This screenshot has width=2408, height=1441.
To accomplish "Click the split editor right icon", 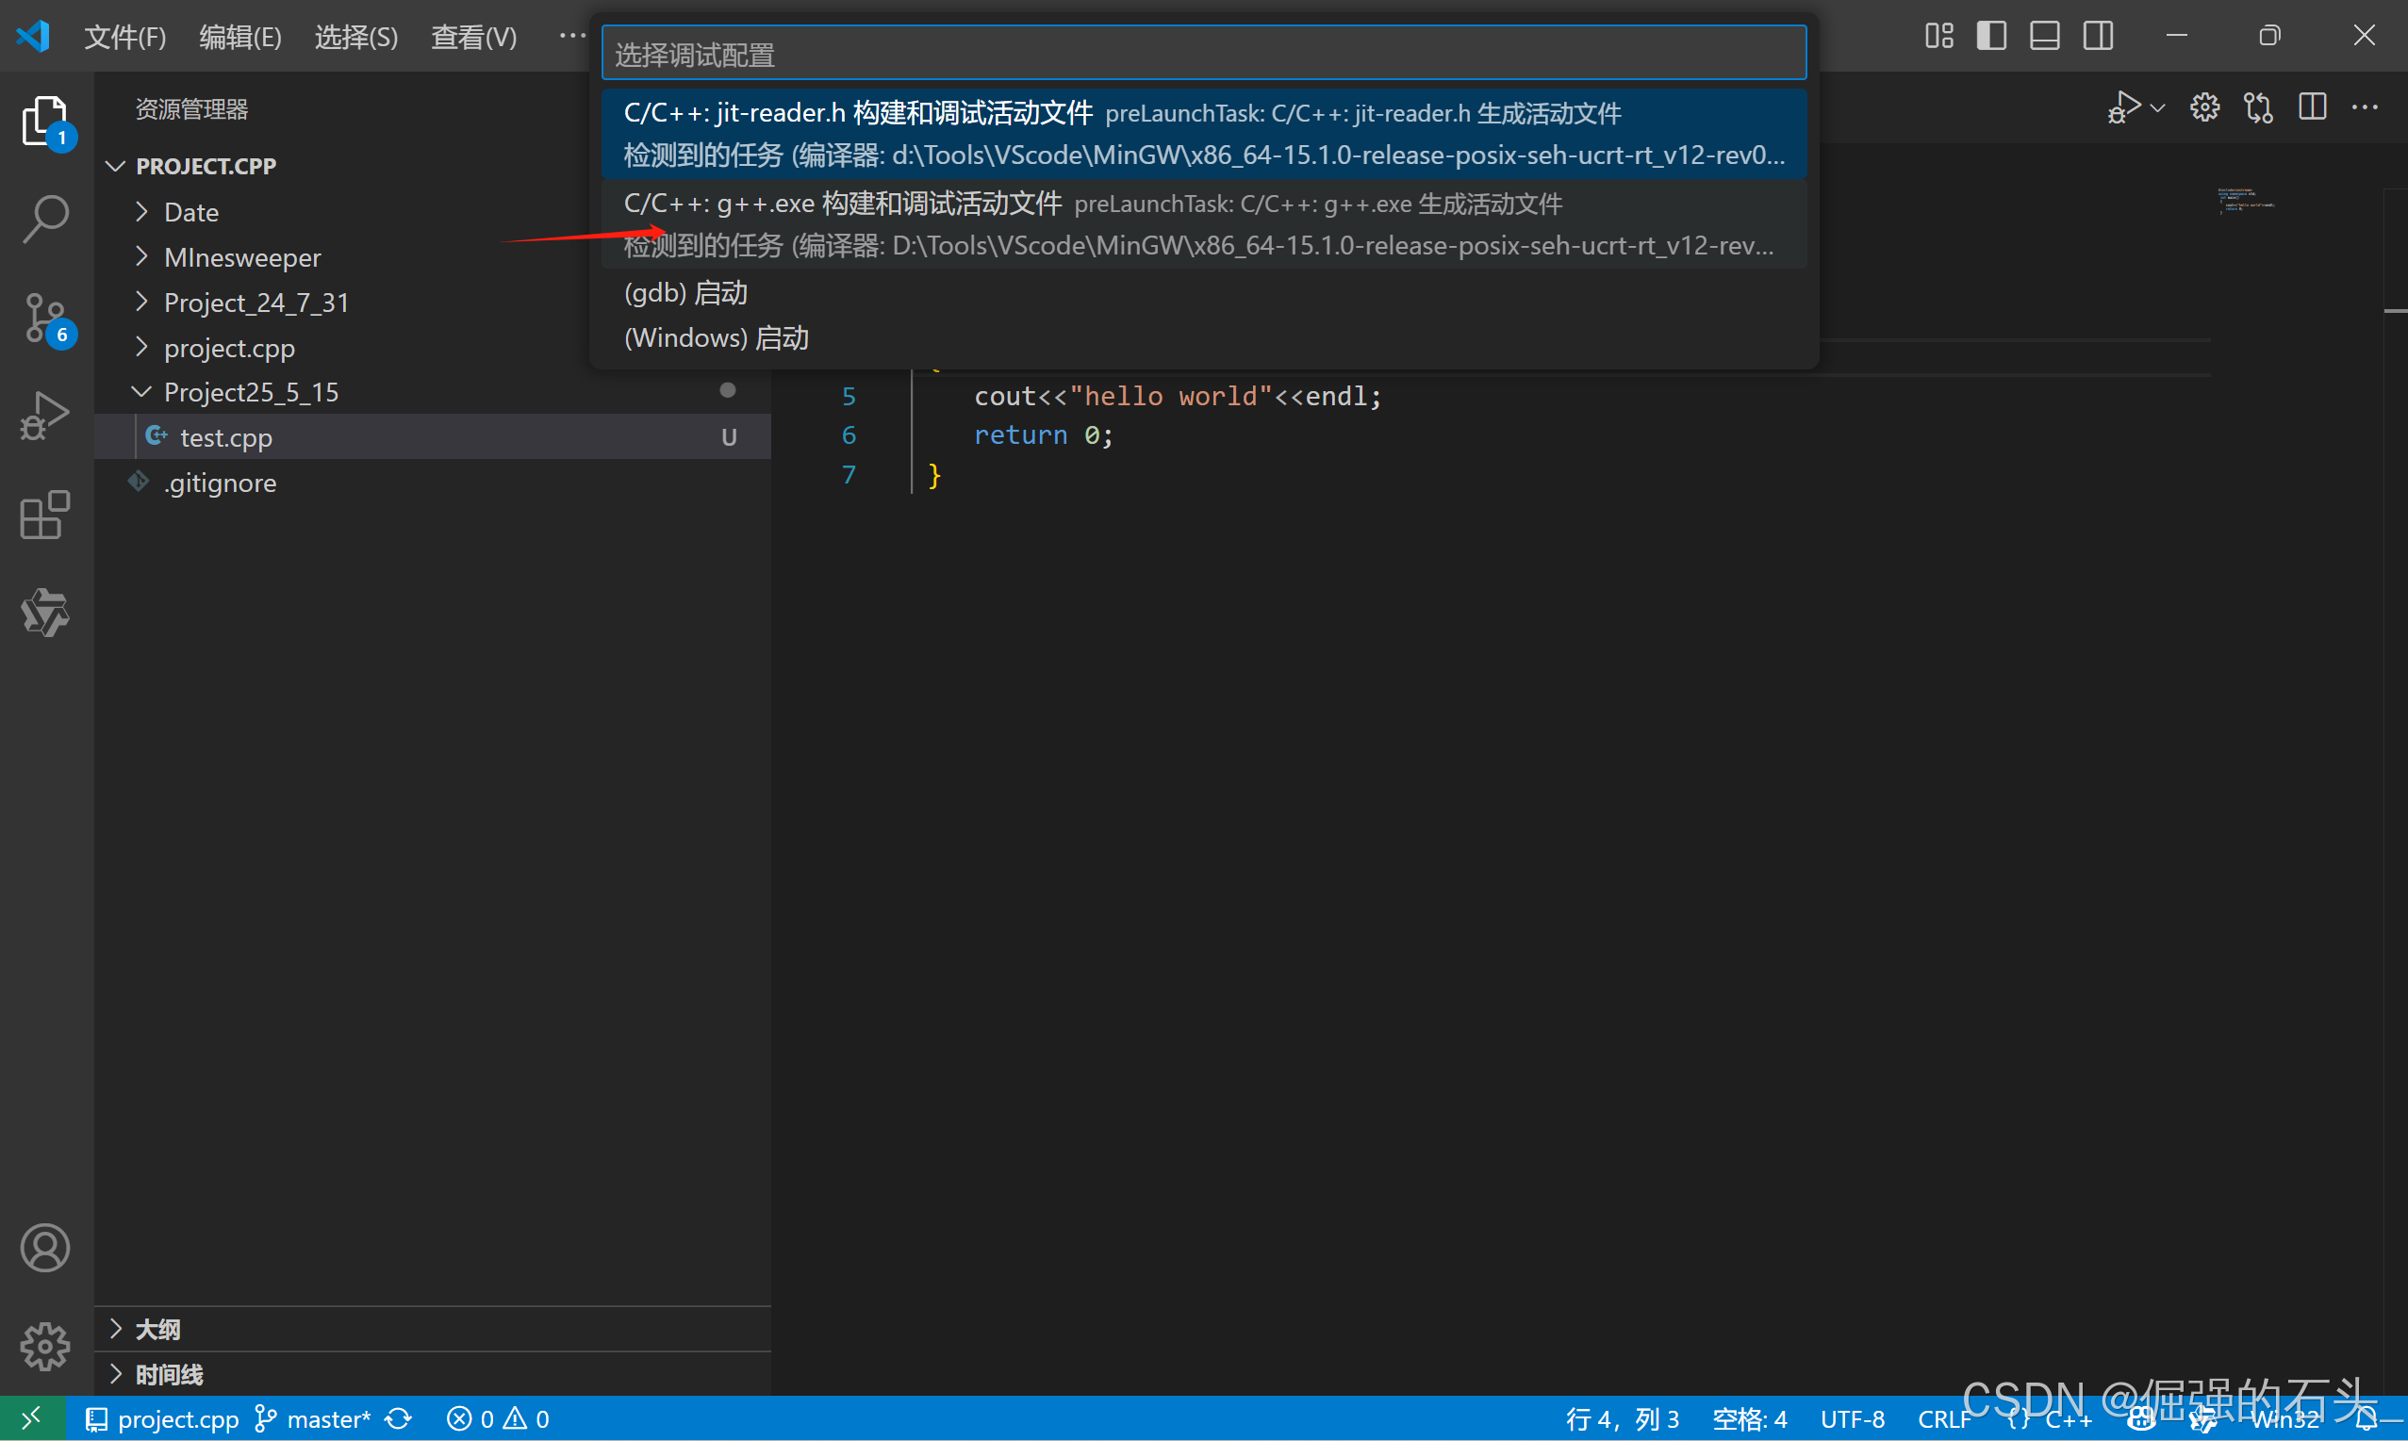I will point(2312,106).
